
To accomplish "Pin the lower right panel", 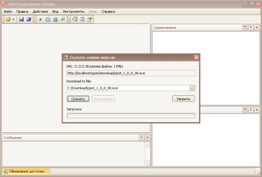I will 251,110.
